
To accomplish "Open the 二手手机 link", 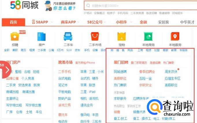I will coord(64,72).
